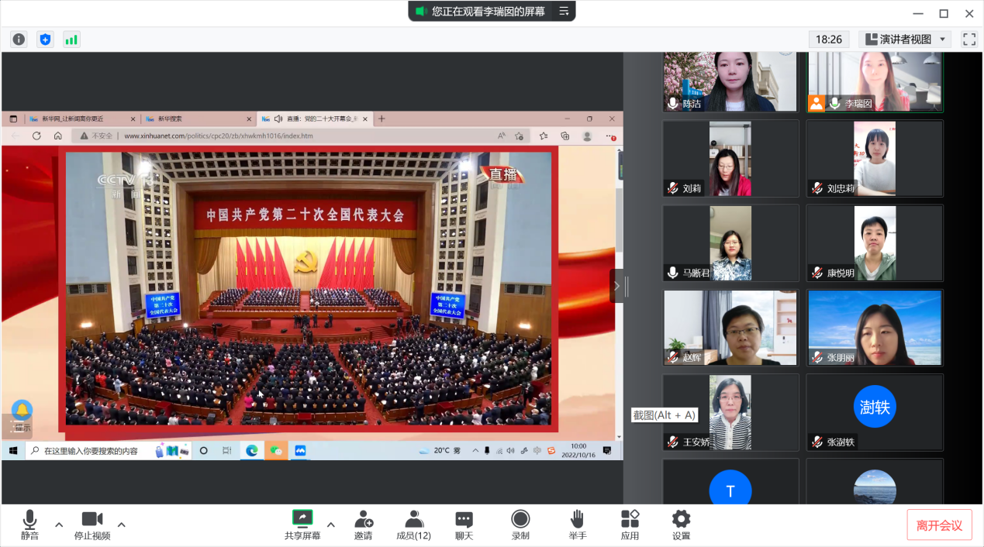Image resolution: width=984 pixels, height=547 pixels.
Task: Open the 演讲者视图 view dropdown
Action: 905,40
